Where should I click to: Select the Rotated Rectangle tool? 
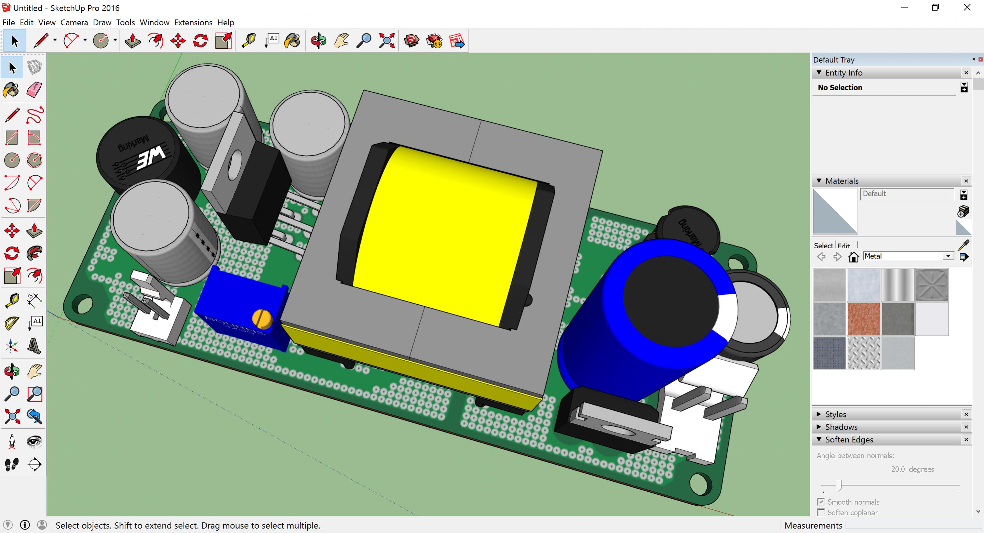pos(35,138)
